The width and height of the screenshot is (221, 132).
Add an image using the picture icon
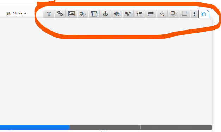click(x=72, y=14)
